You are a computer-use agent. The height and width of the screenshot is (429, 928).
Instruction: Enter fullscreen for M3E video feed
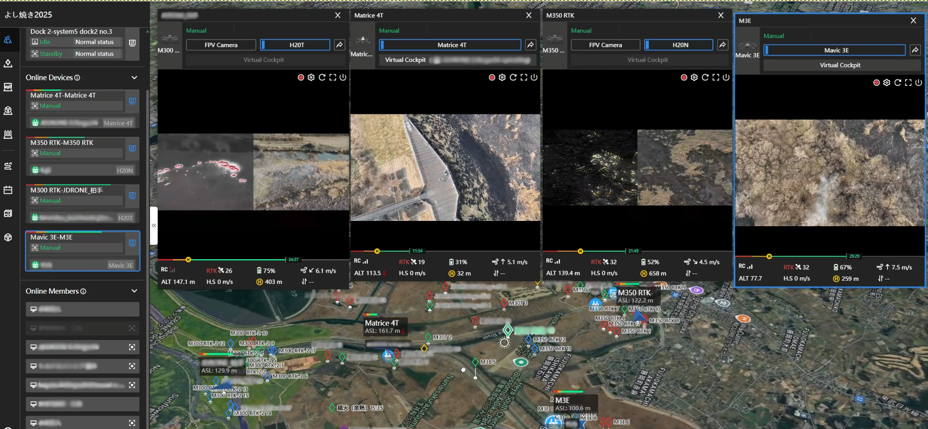908,83
